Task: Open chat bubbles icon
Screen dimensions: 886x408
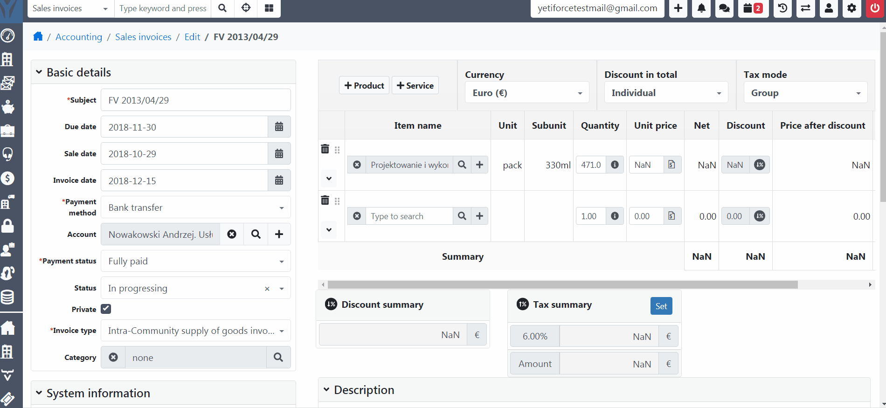Action: coord(724,8)
